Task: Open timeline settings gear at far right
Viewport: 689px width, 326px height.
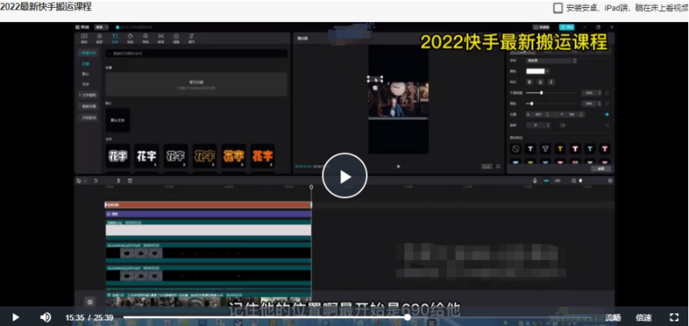Action: [x=610, y=181]
